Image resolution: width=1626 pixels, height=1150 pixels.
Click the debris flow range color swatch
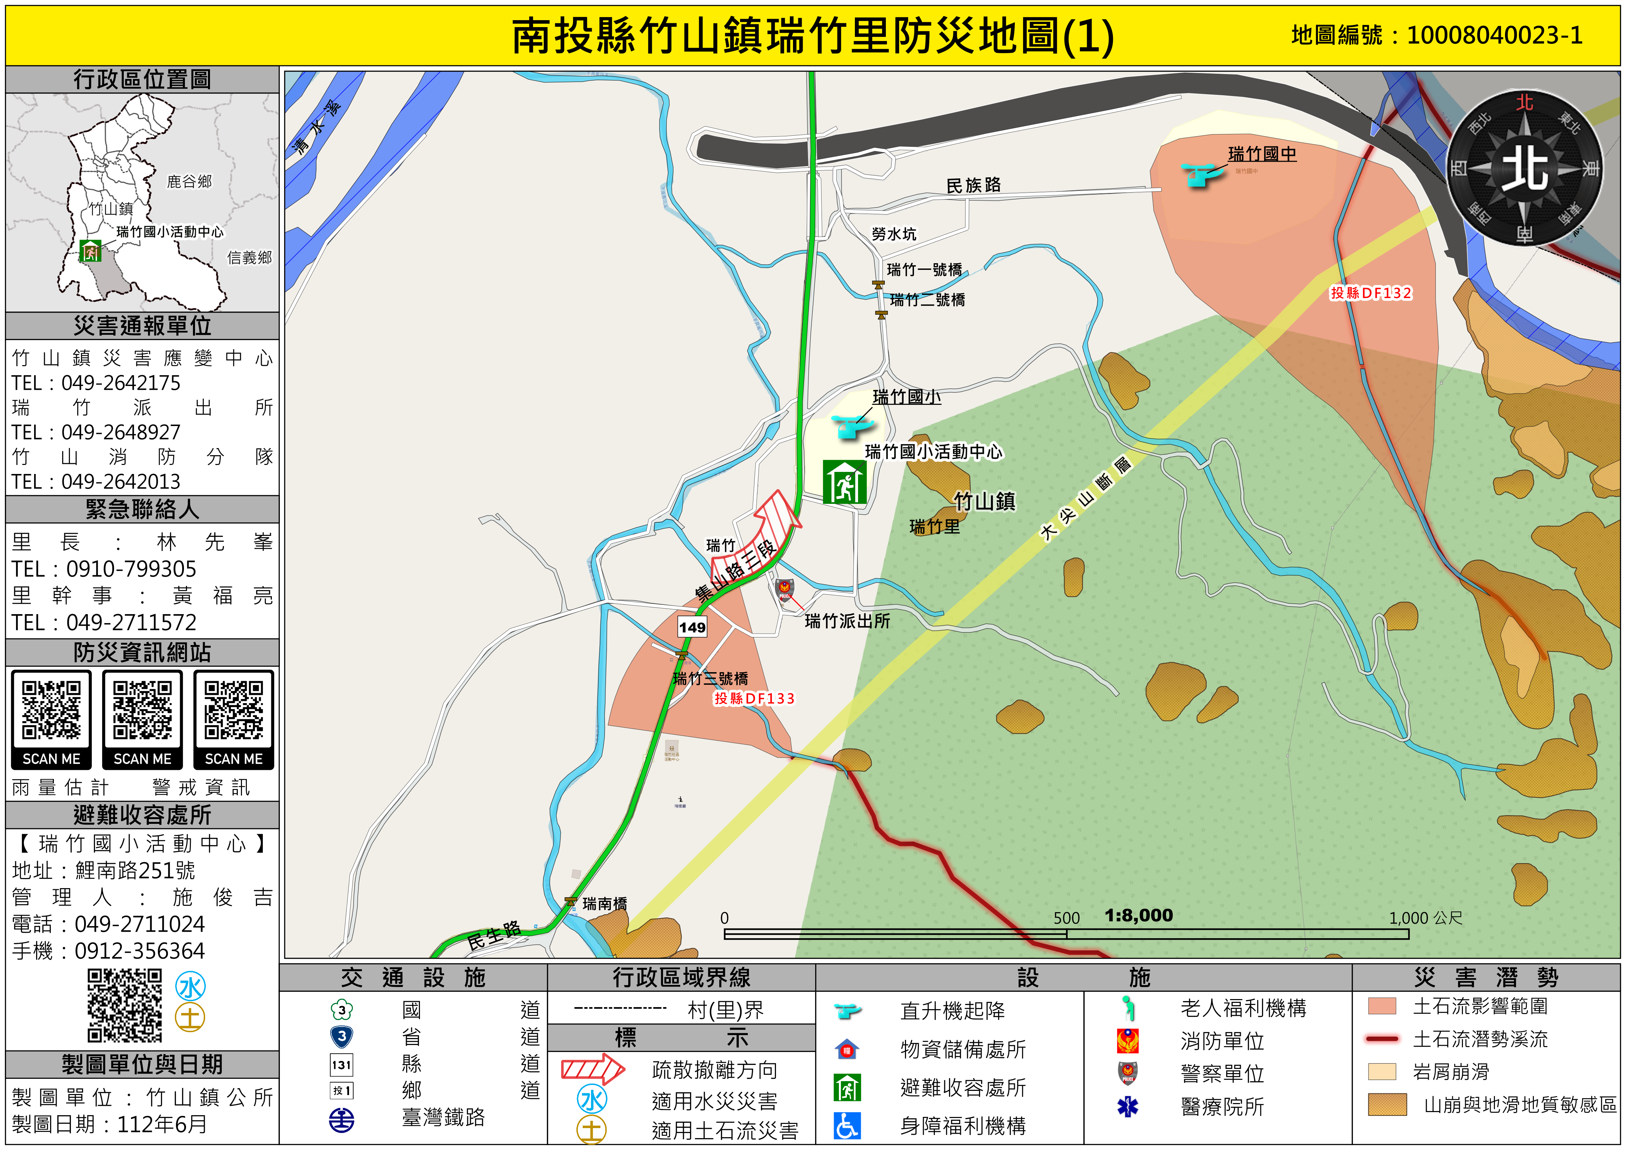[1382, 1006]
